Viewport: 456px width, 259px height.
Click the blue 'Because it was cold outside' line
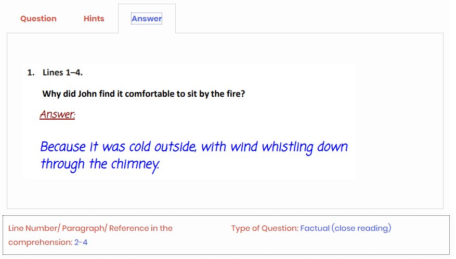(x=194, y=147)
